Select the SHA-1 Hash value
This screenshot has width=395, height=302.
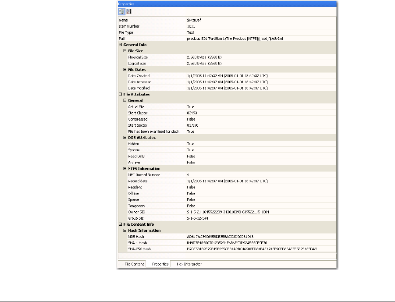coord(227,243)
